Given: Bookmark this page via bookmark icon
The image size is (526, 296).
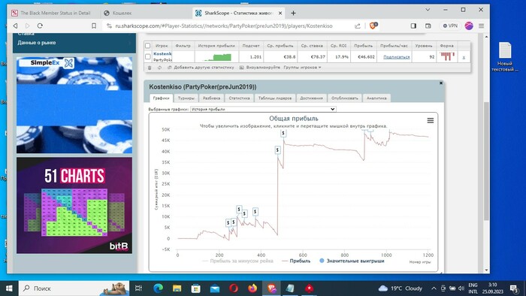Looking at the screenshot, I should (x=94, y=26).
